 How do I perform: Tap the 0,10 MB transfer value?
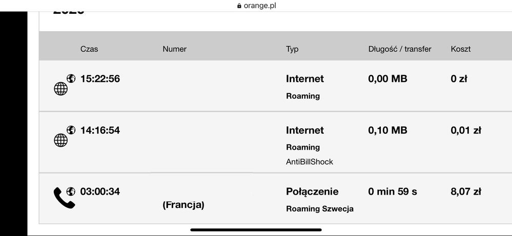[387, 130]
